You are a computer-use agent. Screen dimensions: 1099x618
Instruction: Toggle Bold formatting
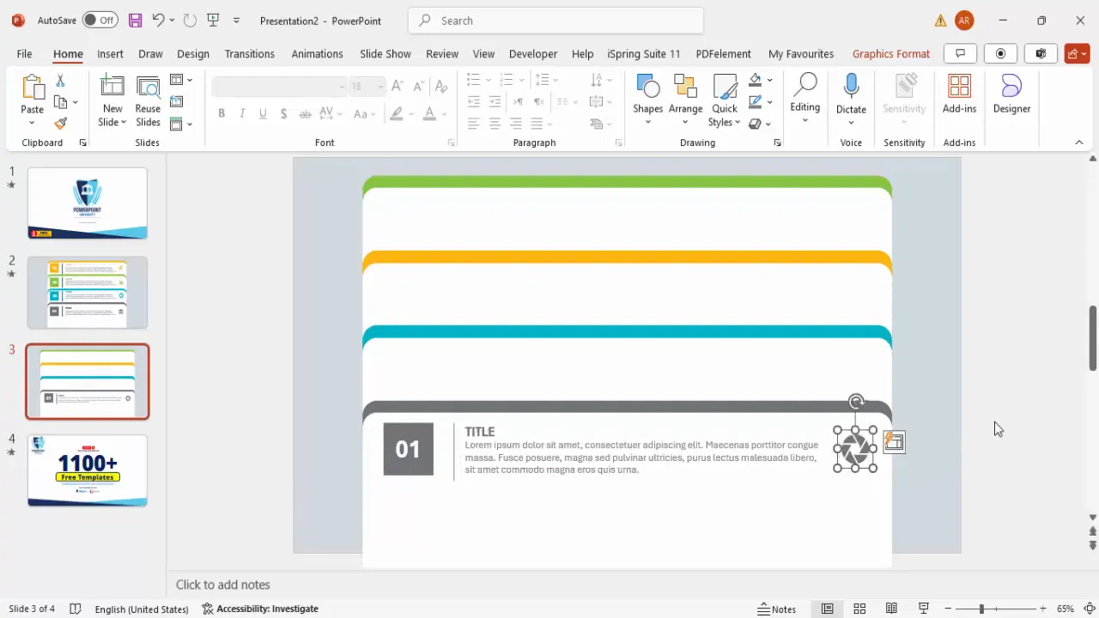click(222, 113)
